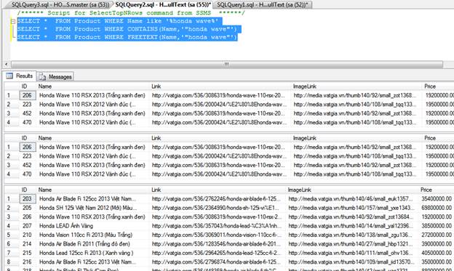454x271 pixels.
Task: Select ID cell 470 in second result grid
Action: pyautogui.click(x=28, y=174)
